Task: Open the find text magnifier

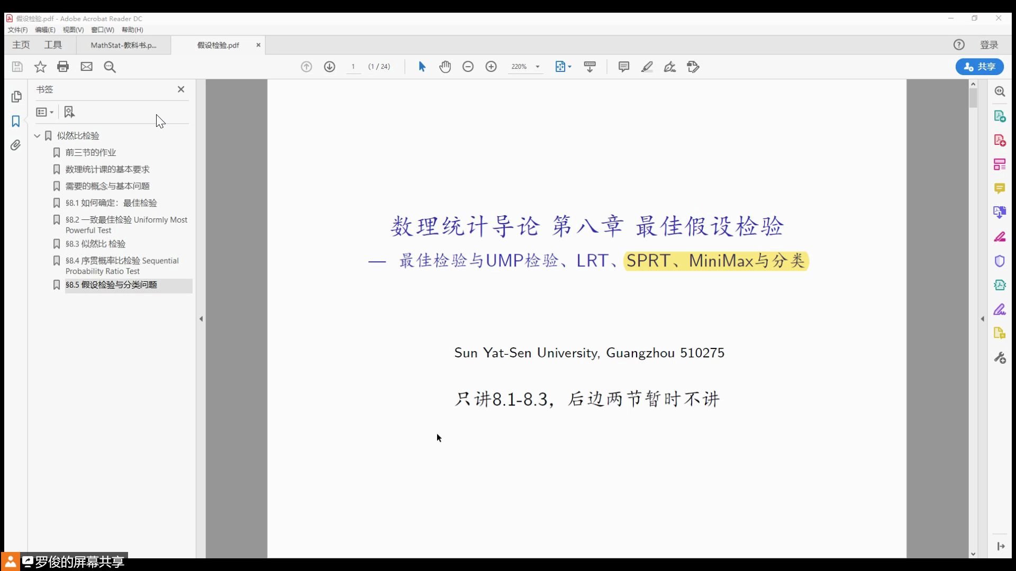Action: (110, 67)
